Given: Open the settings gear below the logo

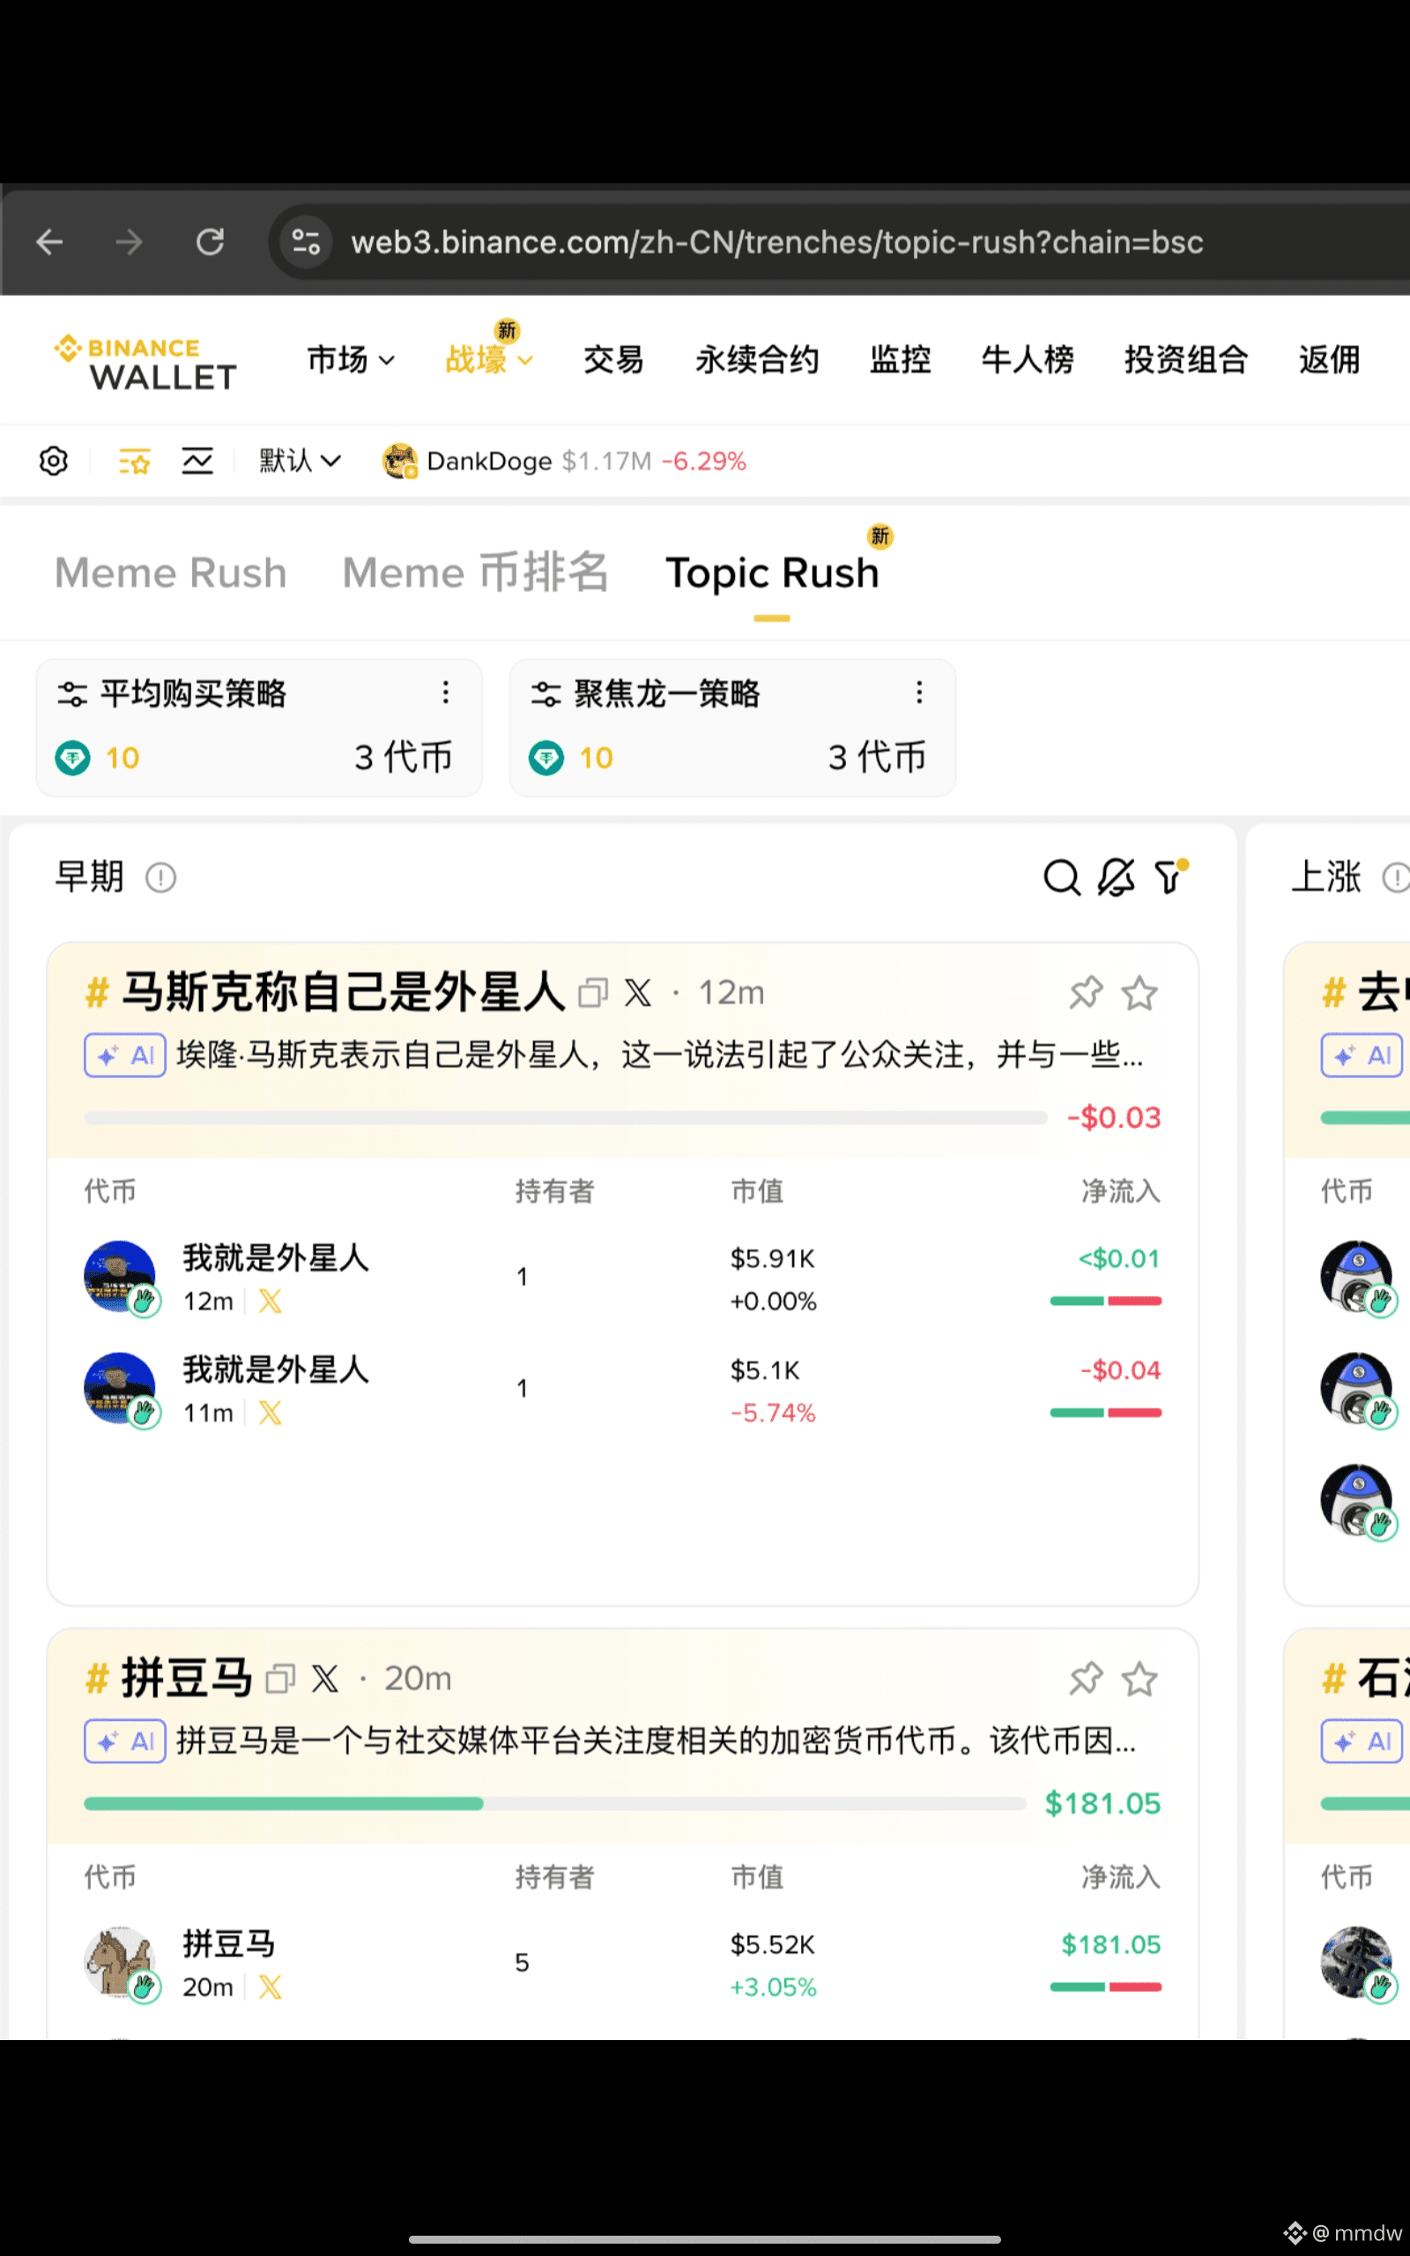Looking at the screenshot, I should [x=54, y=461].
